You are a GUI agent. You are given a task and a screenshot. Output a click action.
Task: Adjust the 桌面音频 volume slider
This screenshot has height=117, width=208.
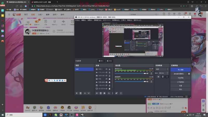click(x=131, y=82)
